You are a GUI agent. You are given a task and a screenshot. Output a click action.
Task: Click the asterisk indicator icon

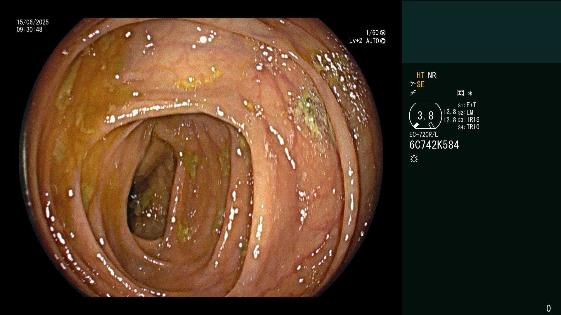470,94
